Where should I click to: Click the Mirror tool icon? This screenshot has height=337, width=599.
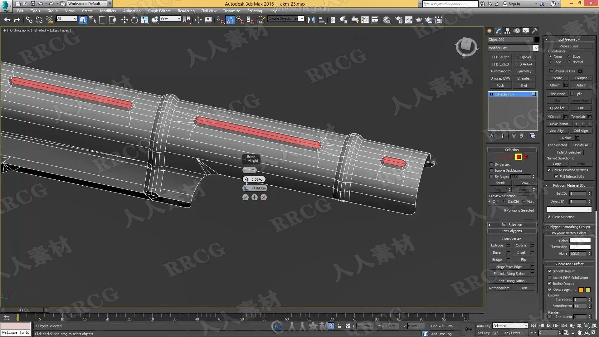tap(311, 20)
